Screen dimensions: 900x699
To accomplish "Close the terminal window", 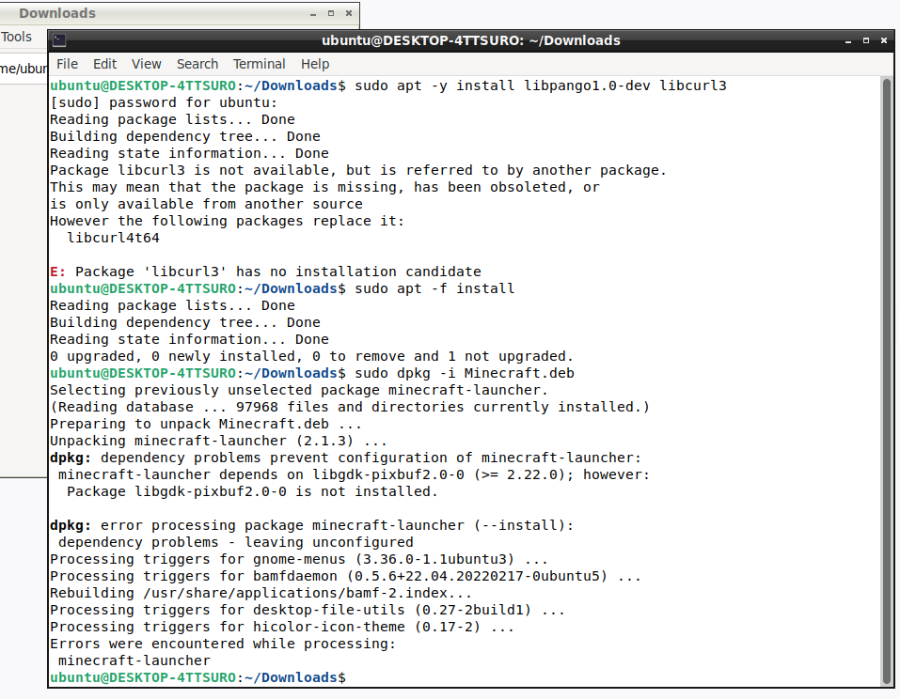I will (x=884, y=40).
